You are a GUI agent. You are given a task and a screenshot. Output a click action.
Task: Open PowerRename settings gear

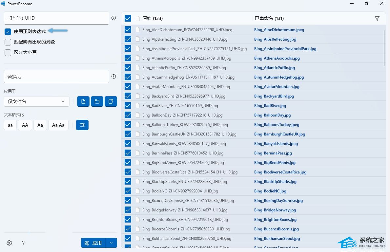point(9,243)
